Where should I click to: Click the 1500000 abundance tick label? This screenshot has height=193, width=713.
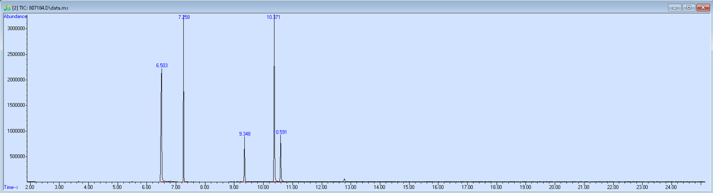click(x=16, y=105)
